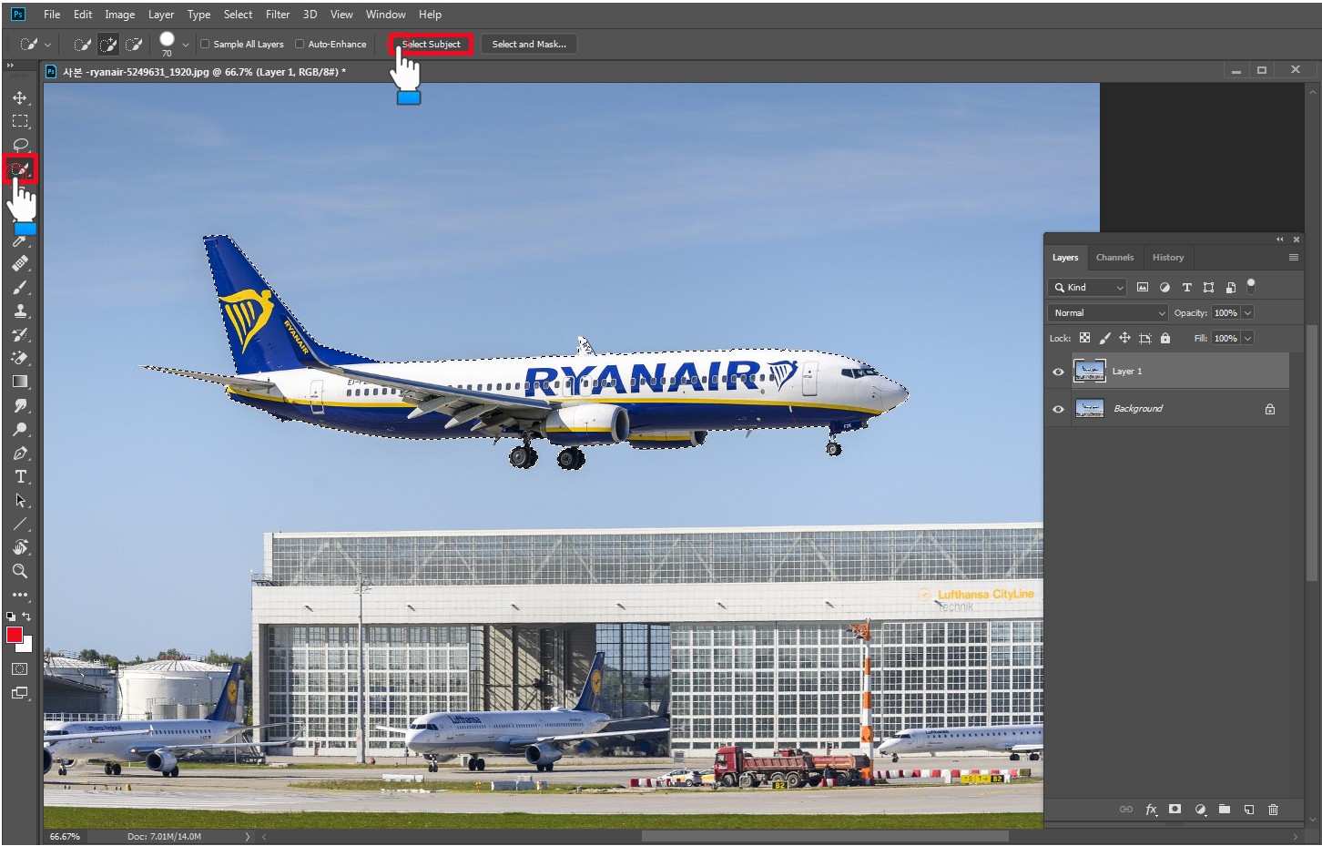The height and width of the screenshot is (846, 1322).
Task: Select the Dodge tool
Action: (x=20, y=429)
